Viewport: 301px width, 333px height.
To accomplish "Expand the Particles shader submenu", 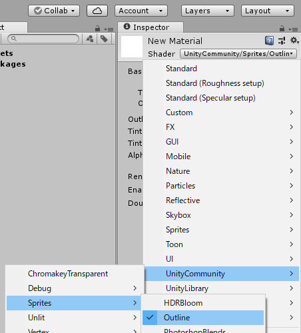I will tap(221, 186).
